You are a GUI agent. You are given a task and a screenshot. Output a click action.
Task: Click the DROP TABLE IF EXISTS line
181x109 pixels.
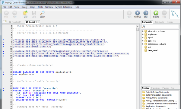pos(36,88)
